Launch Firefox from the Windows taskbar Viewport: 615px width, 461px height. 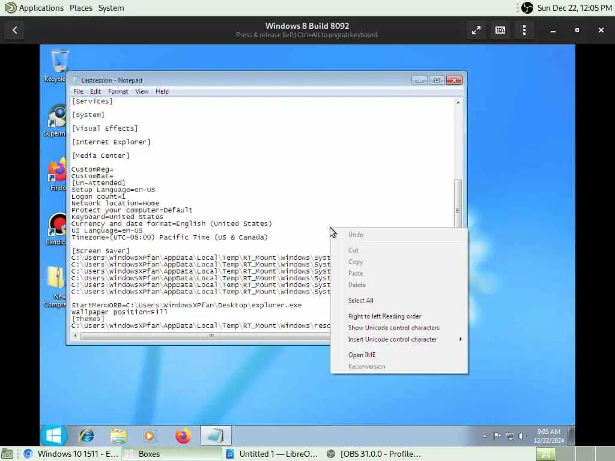183,436
